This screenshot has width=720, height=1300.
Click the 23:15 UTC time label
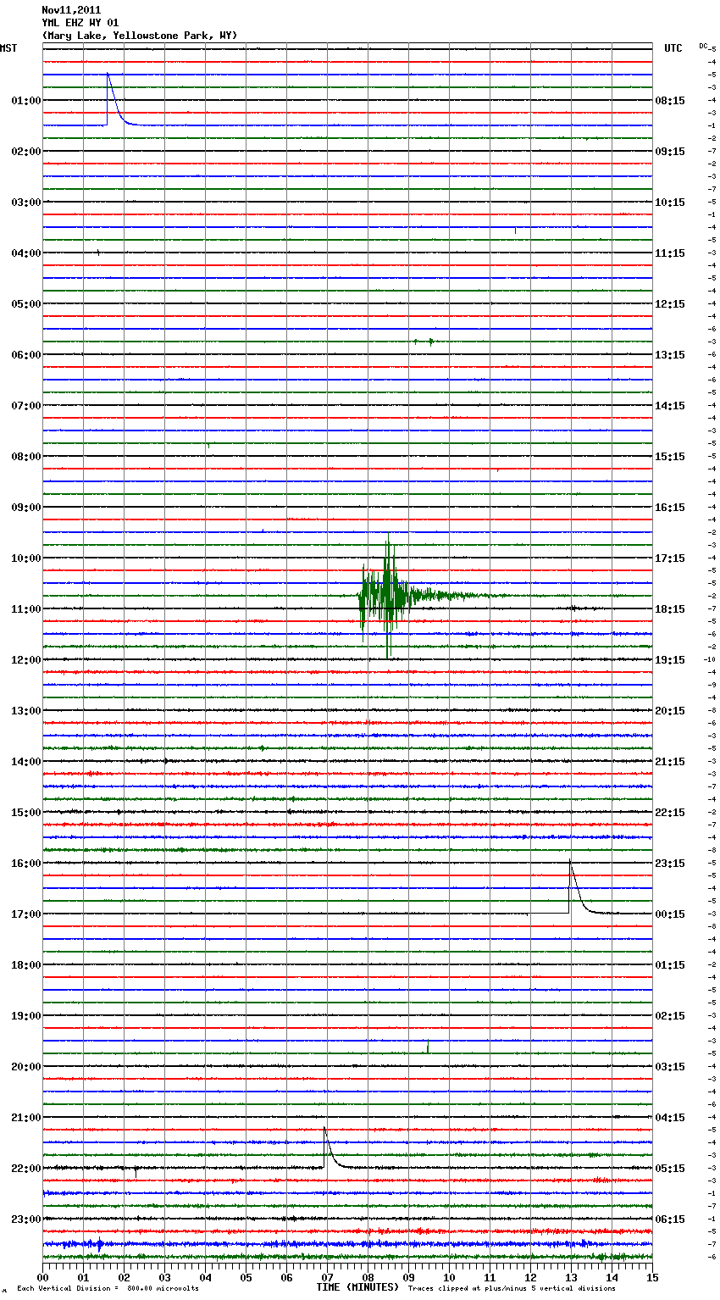click(670, 863)
